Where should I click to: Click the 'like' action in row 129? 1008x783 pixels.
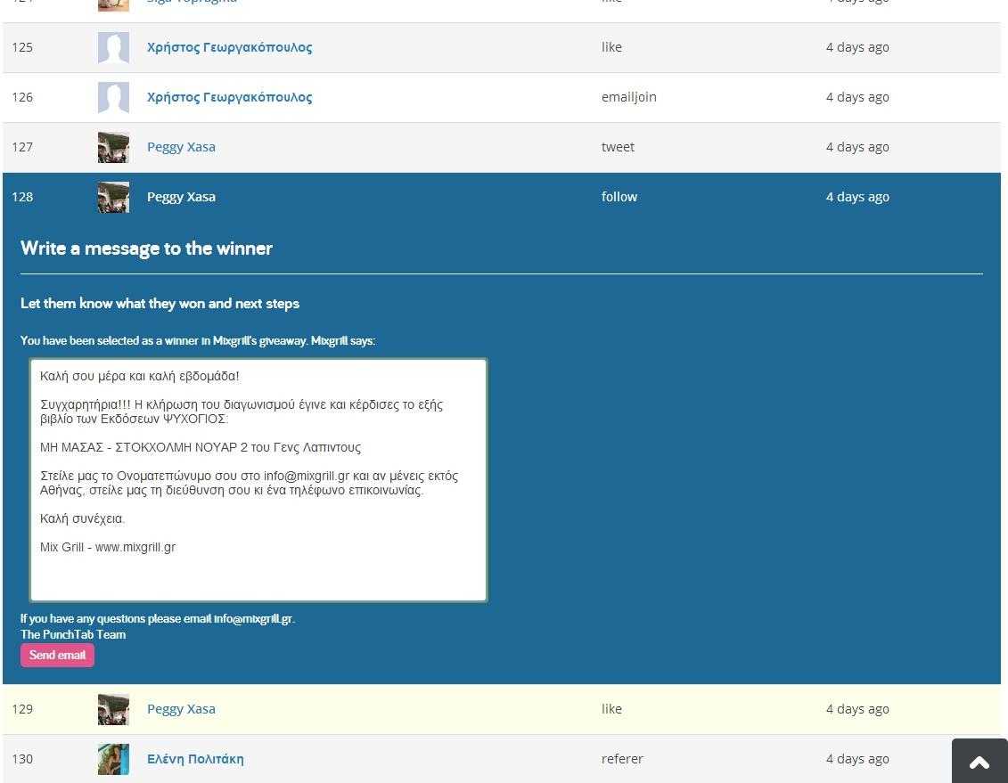point(611,708)
